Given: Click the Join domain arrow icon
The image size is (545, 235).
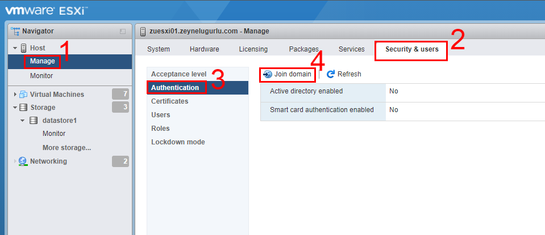Looking at the screenshot, I should 268,74.
